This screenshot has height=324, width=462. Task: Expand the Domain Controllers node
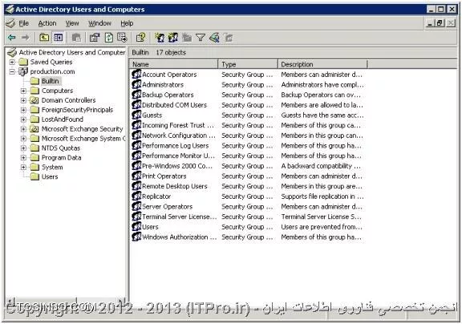pyautogui.click(x=23, y=100)
